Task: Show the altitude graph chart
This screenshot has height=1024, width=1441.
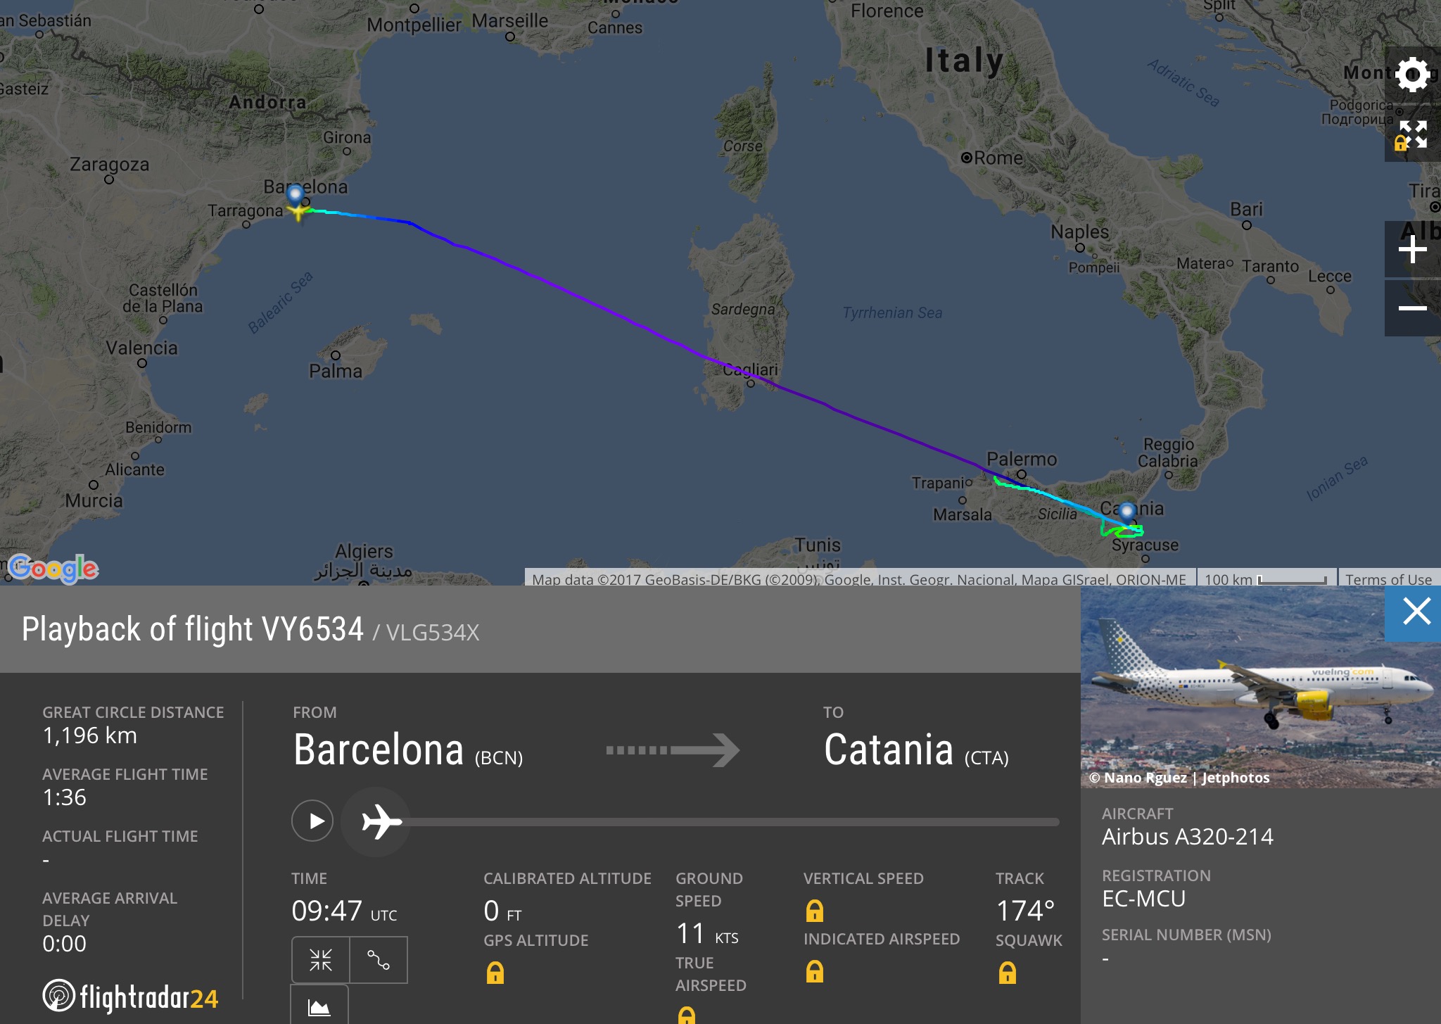Action: [x=319, y=1007]
